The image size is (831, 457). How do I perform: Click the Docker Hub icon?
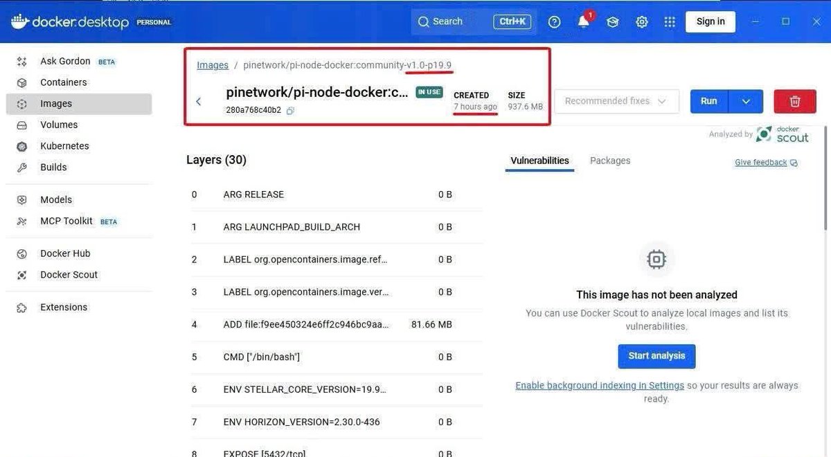[22, 253]
